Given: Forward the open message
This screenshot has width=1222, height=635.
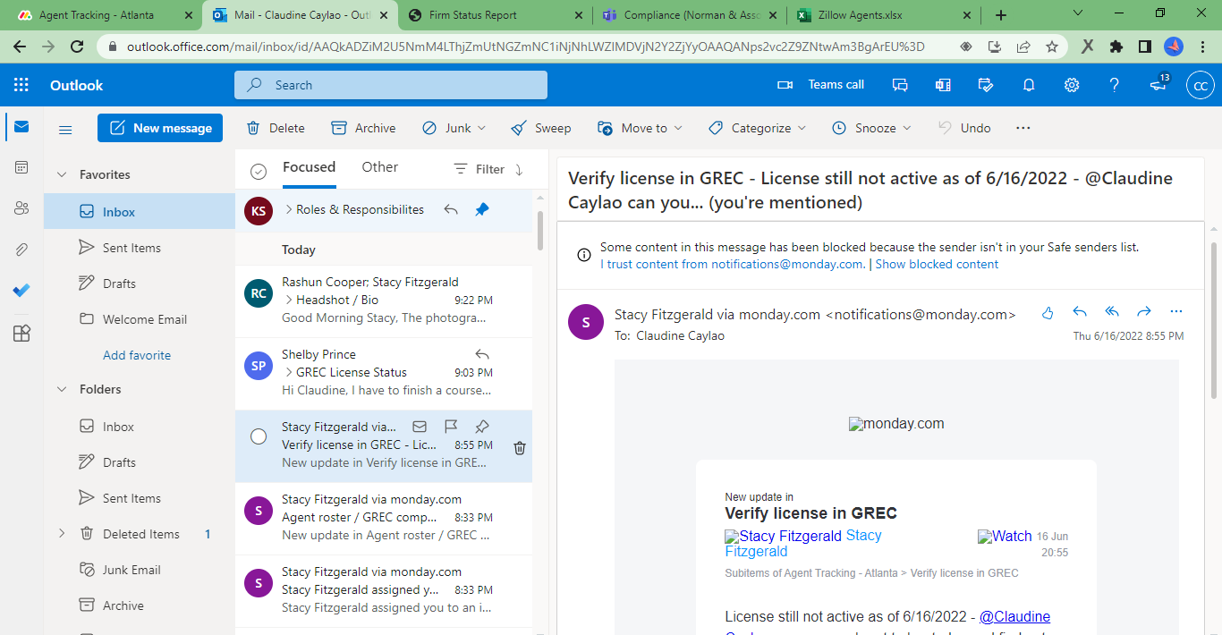Looking at the screenshot, I should click(x=1143, y=312).
